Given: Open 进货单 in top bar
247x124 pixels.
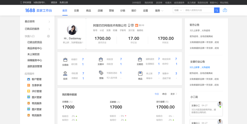Looking at the screenshot, I should click(x=159, y=3).
